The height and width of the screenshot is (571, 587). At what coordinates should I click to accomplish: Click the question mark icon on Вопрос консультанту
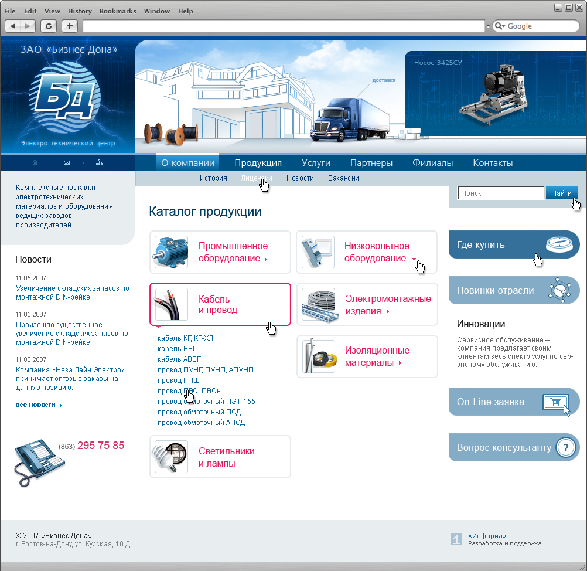point(566,447)
